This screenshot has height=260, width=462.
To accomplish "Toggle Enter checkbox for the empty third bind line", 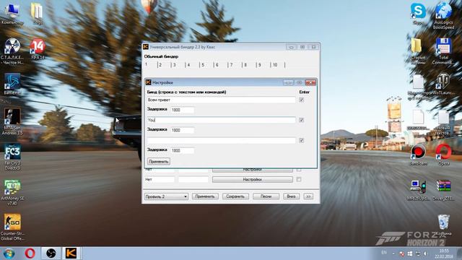I will coord(302,140).
